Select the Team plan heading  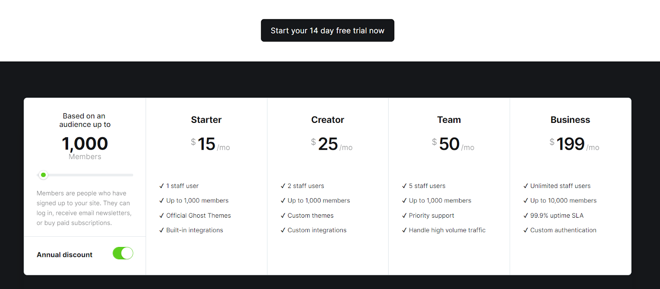click(449, 120)
